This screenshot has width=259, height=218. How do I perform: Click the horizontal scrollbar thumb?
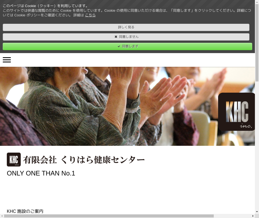109,216
